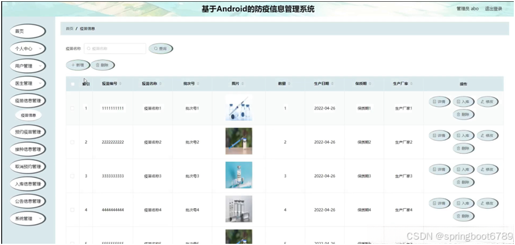Click 入库 for 疫苗名称4 row

pyautogui.click(x=463, y=204)
